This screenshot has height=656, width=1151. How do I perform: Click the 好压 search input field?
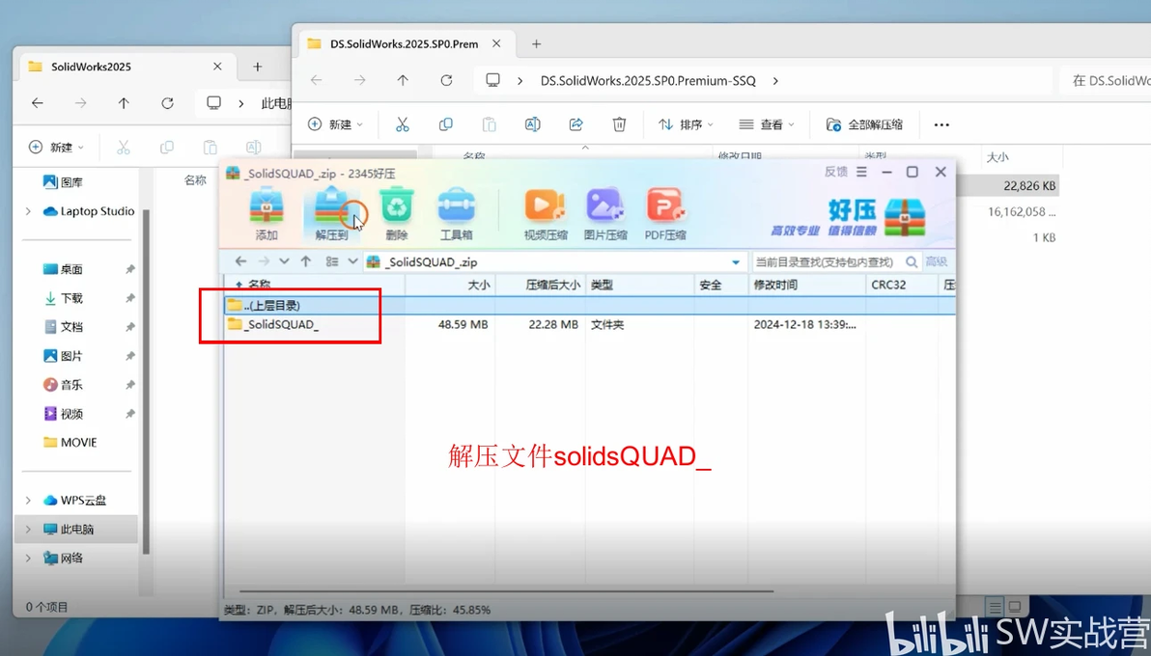tap(827, 262)
